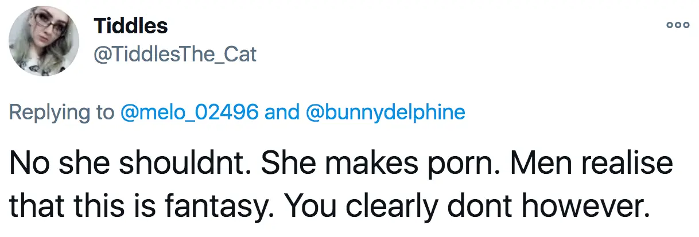Visit the @bunnydelphine mention link
The height and width of the screenshot is (237, 699).
coord(386,112)
